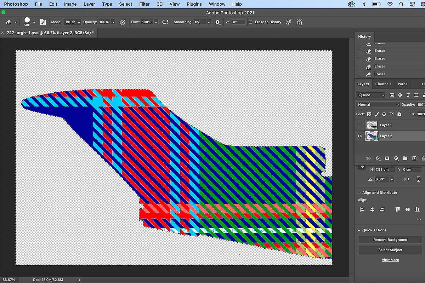The image size is (425, 283).
Task: Open the eraser Mode dropdown
Action: 73,22
